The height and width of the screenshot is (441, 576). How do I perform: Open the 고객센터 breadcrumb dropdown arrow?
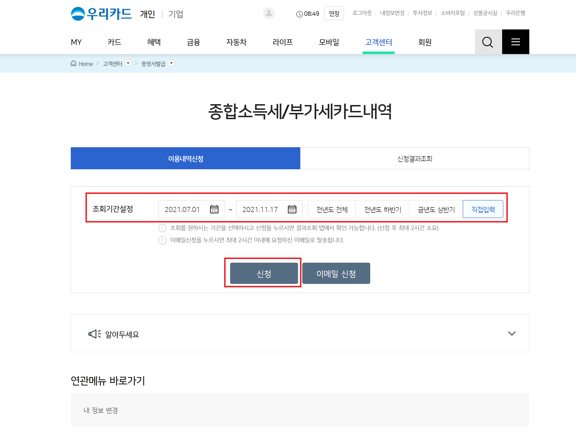click(x=128, y=63)
